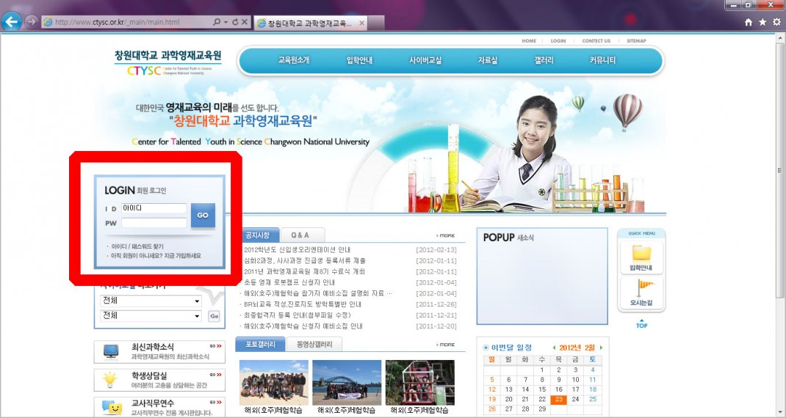Click the lightbulb icon for 학생상담실
The width and height of the screenshot is (786, 418).
pos(111,379)
